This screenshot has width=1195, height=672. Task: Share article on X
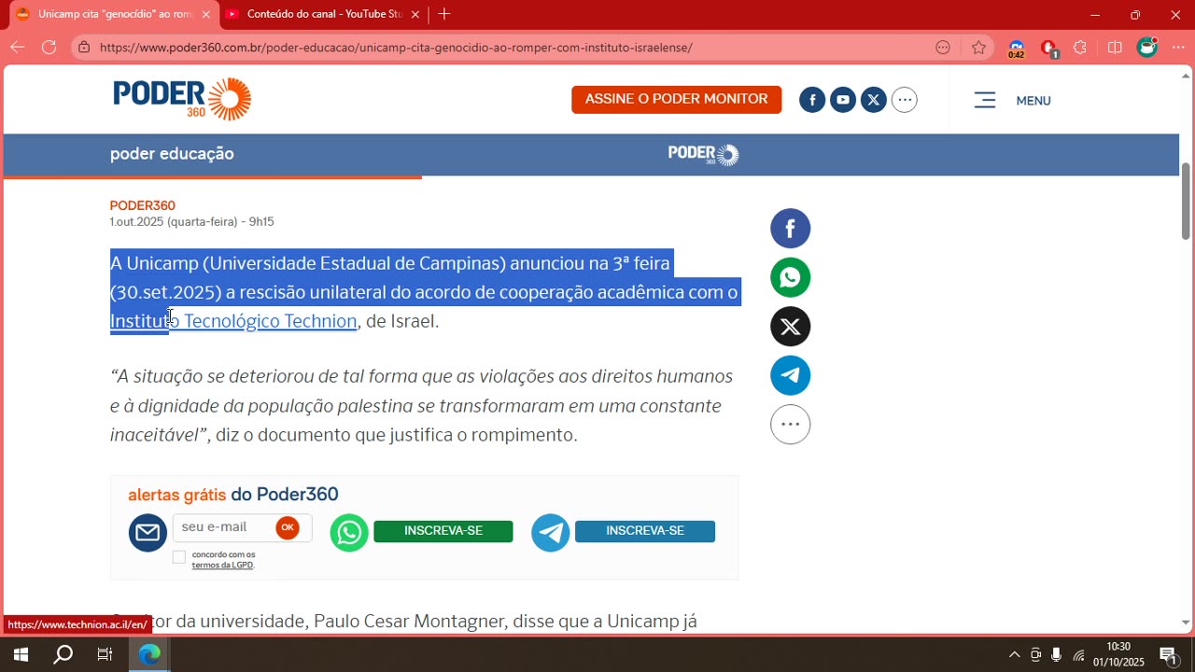790,327
